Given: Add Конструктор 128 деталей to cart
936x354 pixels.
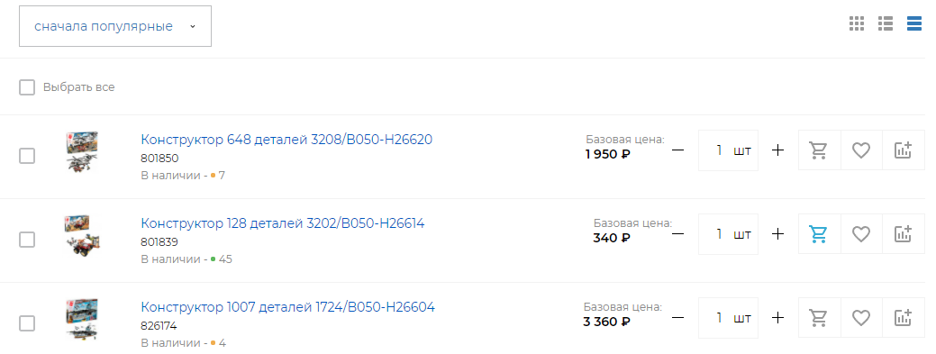Looking at the screenshot, I should coord(819,234).
